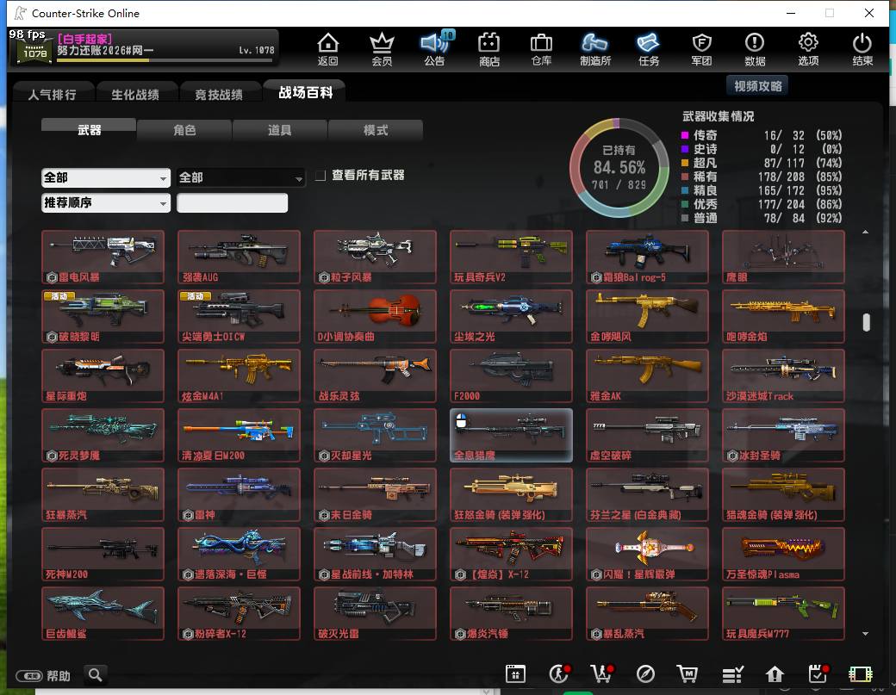Select the 模式 sub-tab

tap(376, 130)
